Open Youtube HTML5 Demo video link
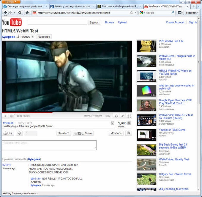Screen dimensions: 202x197 tap(172, 130)
